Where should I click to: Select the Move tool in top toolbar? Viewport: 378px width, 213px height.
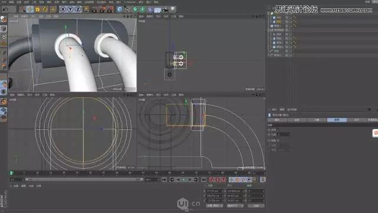click(30, 9)
